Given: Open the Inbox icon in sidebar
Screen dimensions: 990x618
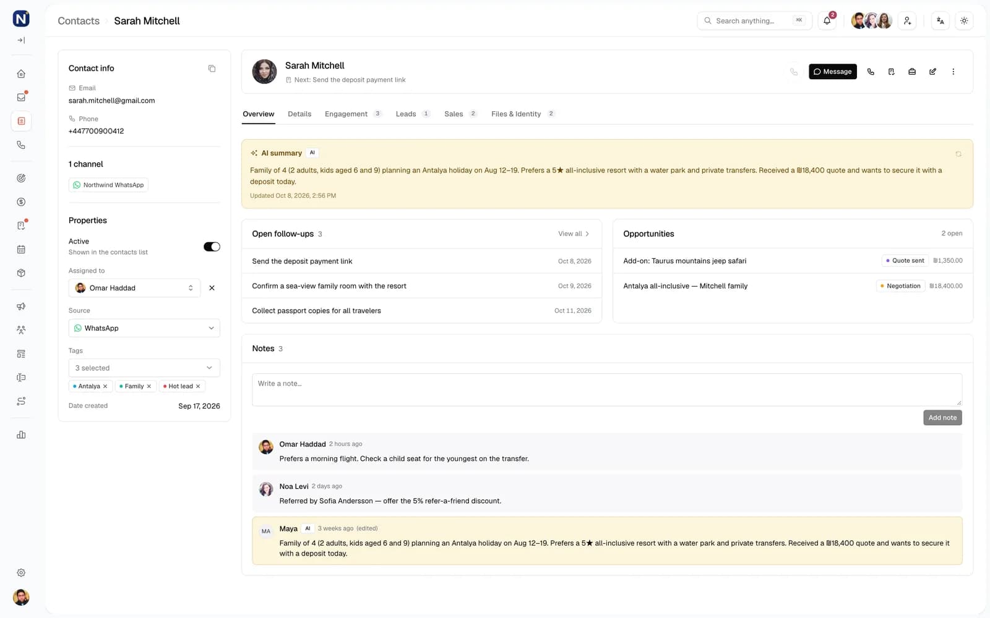Looking at the screenshot, I should point(21,97).
